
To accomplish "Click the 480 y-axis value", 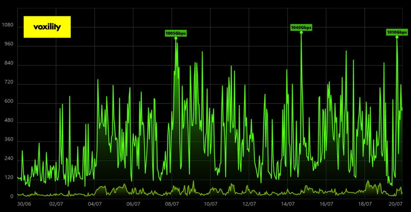I will click(9, 121).
